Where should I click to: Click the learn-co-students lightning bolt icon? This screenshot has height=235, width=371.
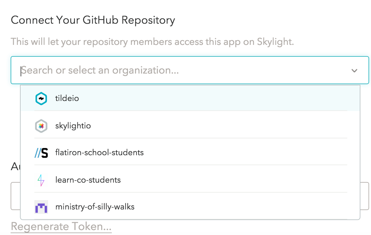click(x=41, y=180)
